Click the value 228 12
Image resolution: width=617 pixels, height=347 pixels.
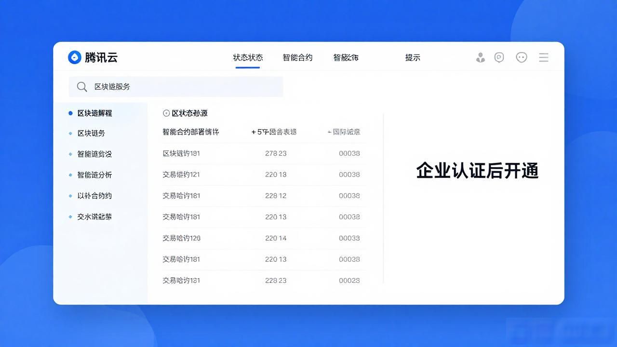(x=276, y=196)
